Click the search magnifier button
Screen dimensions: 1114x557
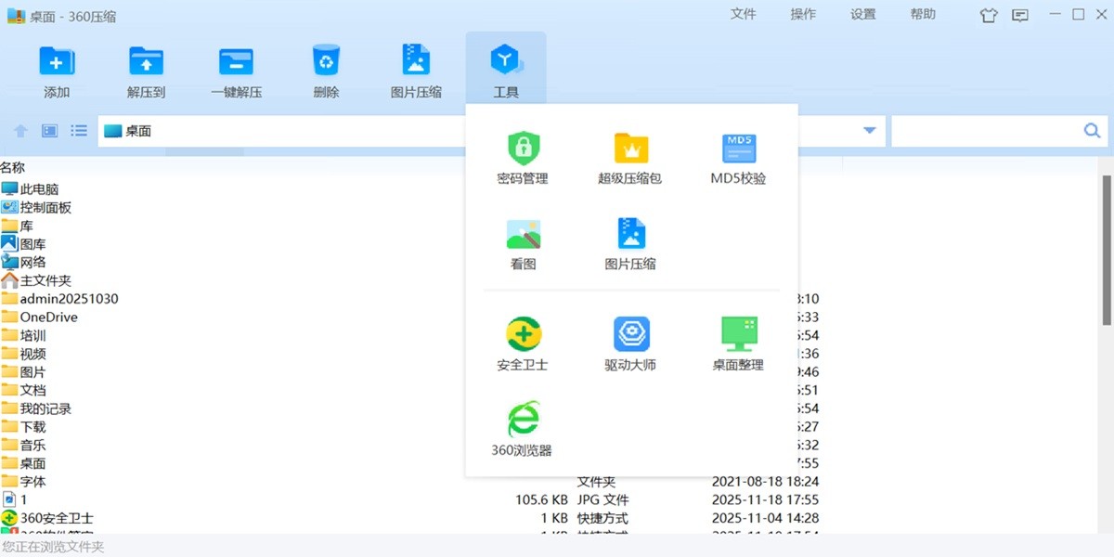1092,130
